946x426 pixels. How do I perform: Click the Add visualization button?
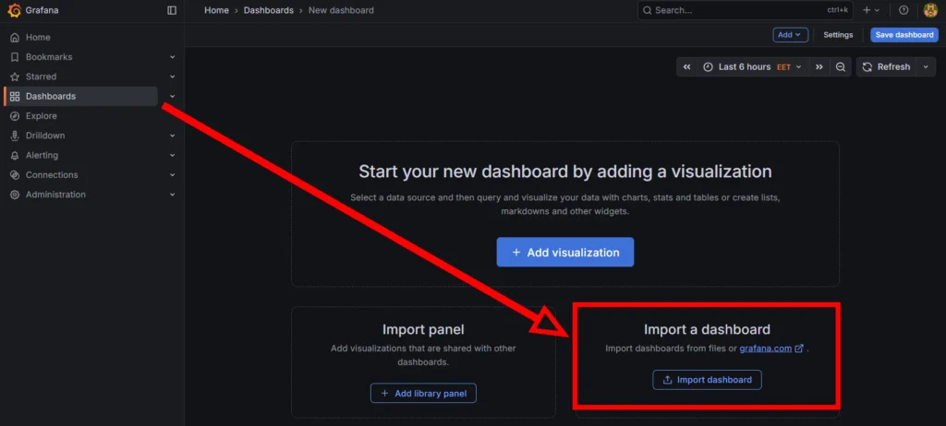564,253
